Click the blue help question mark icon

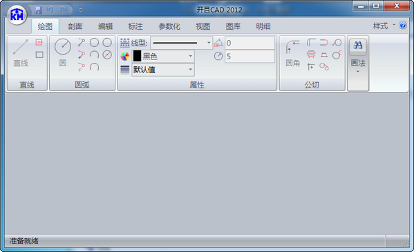click(403, 26)
